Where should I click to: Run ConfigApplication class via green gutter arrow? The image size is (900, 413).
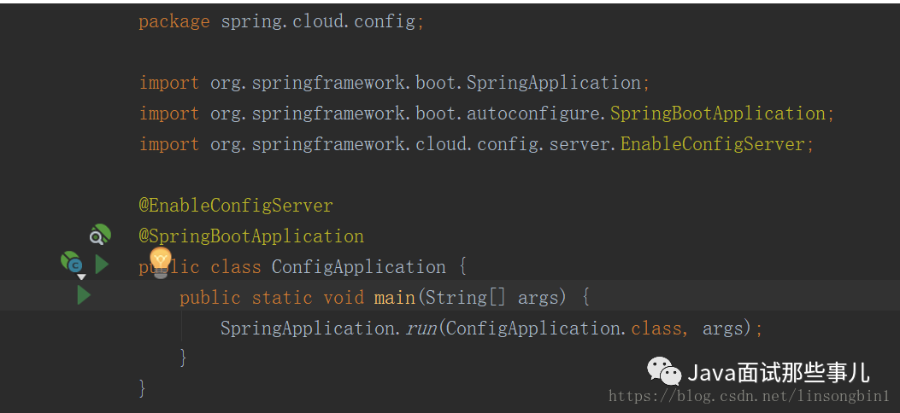point(103,264)
